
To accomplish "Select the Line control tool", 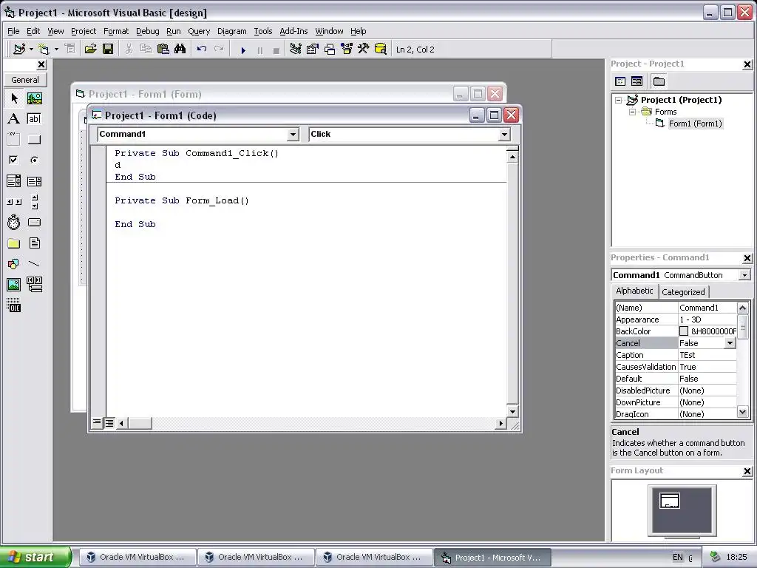I will point(34,264).
